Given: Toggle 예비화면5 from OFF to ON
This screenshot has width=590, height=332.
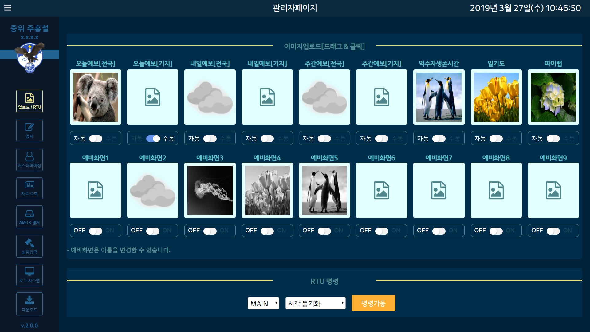Looking at the screenshot, I should point(324,230).
